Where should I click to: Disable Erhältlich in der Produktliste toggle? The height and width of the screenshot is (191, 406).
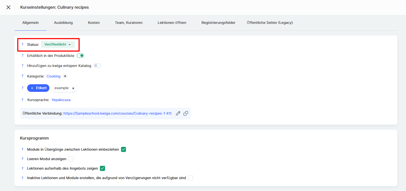point(80,56)
